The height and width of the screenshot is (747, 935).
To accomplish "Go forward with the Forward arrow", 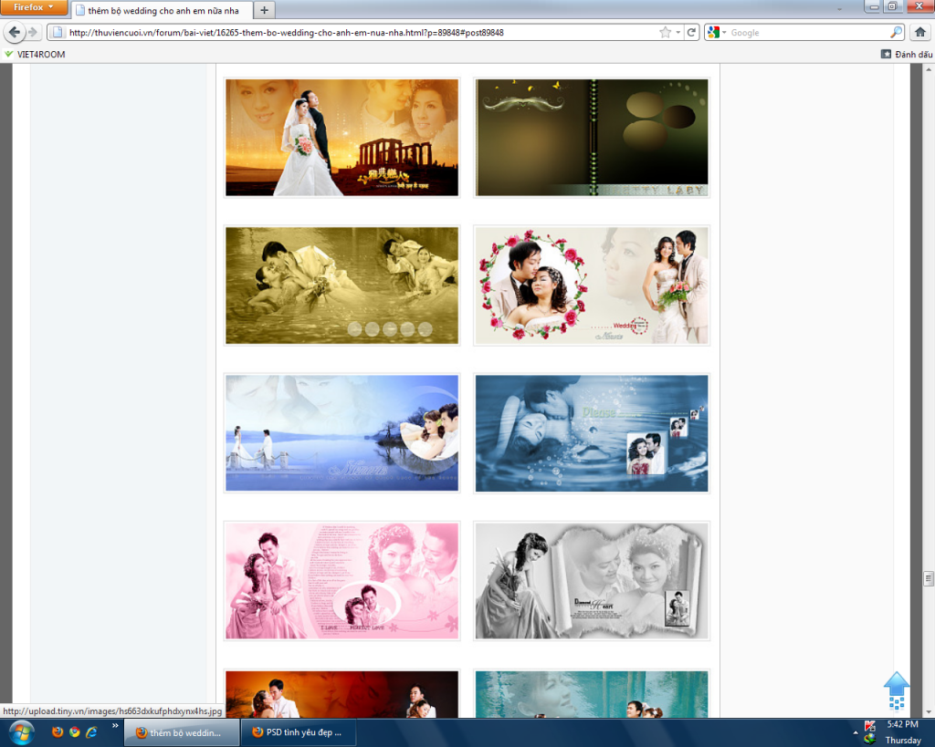I will coord(33,32).
